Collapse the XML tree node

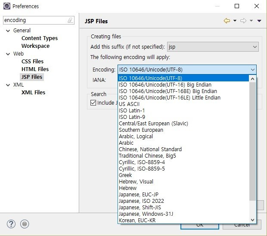[x=8, y=85]
